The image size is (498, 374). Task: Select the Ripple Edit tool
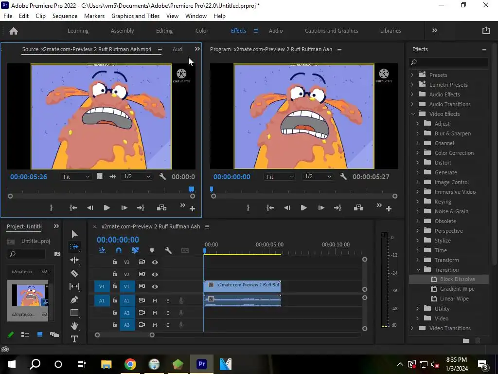click(x=74, y=260)
